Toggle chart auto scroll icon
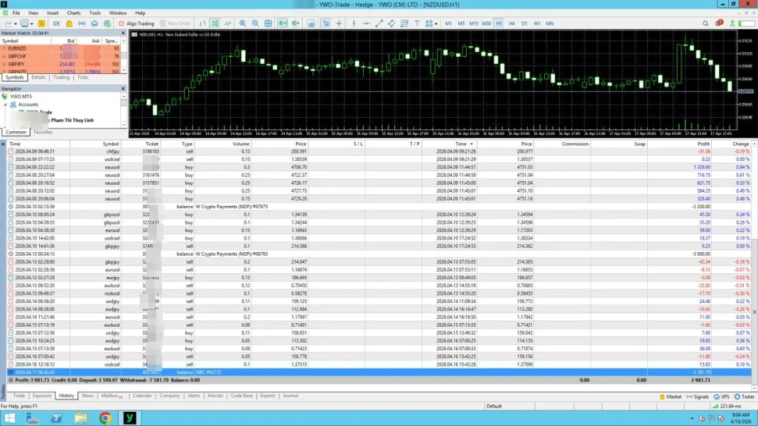 point(283,23)
